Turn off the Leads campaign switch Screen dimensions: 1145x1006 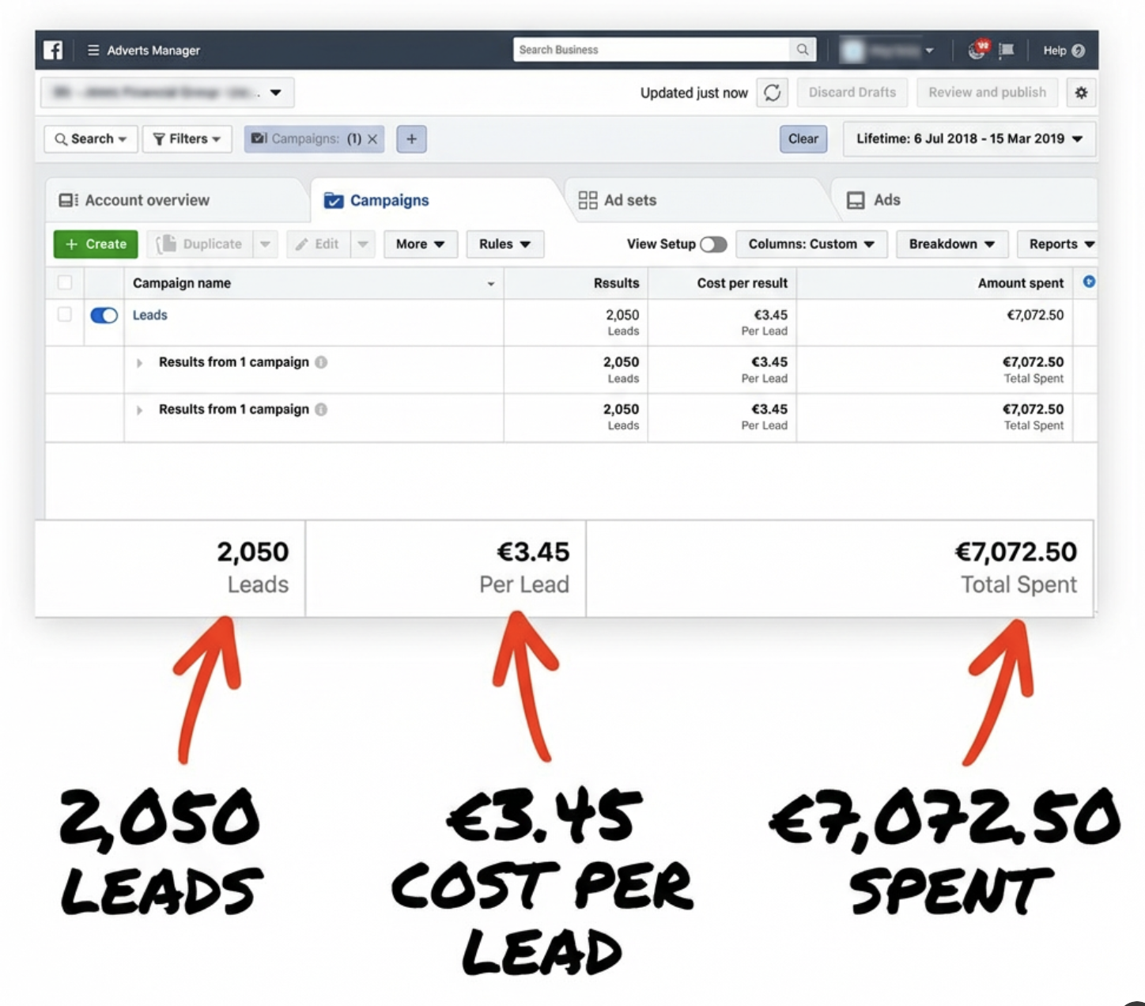tap(104, 316)
